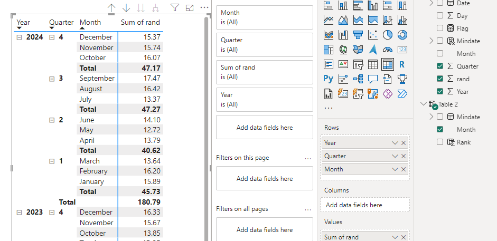Select the Line chart visual
Viewport: 497px width, 241px height.
tap(329, 20)
